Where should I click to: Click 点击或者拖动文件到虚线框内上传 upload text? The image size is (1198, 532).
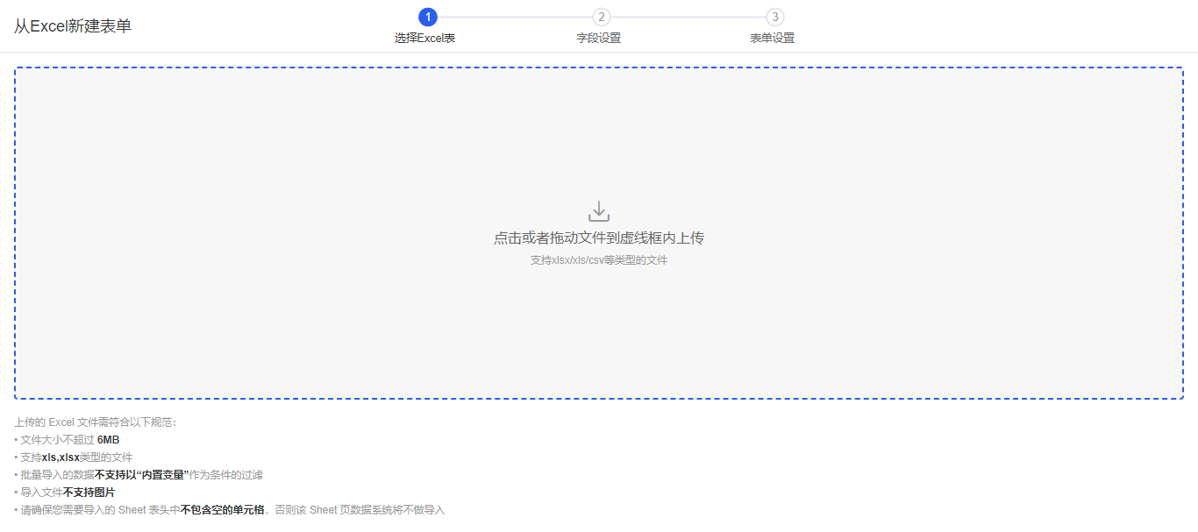point(599,238)
